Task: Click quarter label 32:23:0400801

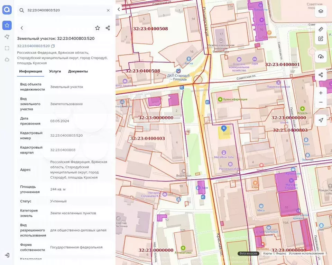Action: click(283, 65)
